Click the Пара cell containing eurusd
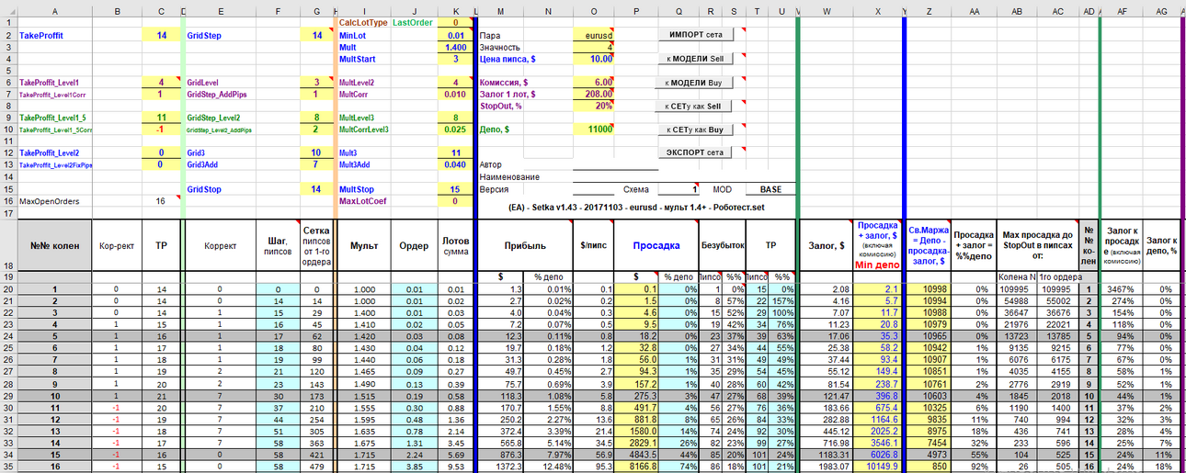Viewport: 1186px width, 473px height. tap(593, 34)
